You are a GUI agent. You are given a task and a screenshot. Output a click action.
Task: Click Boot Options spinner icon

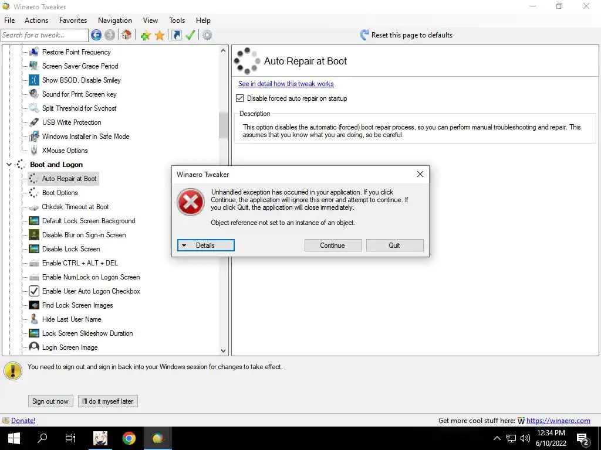click(x=34, y=192)
